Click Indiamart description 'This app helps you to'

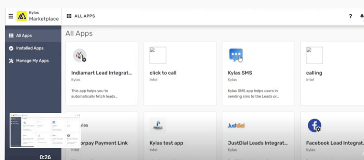pyautogui.click(x=89, y=91)
